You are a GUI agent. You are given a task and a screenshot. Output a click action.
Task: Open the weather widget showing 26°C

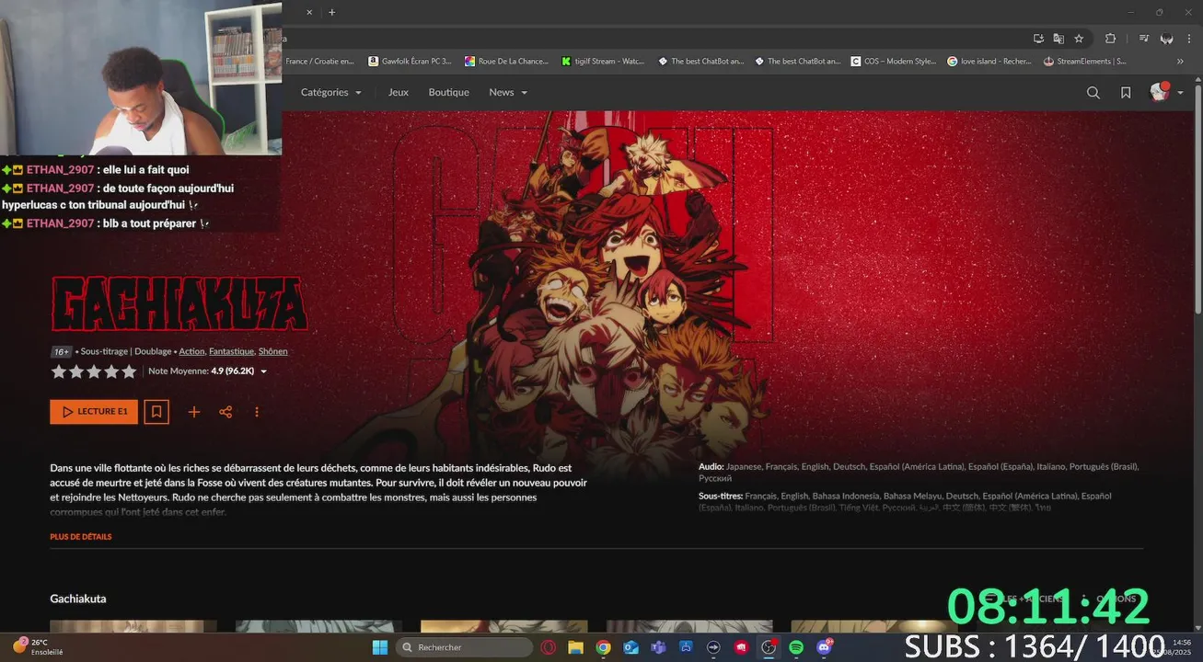[39, 646]
